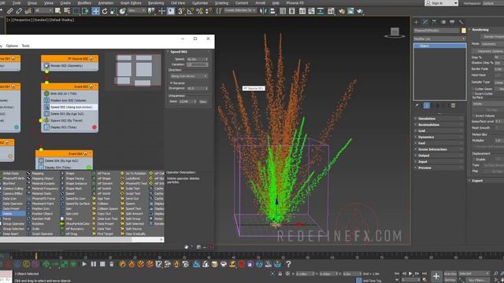Viewport: 504px width, 283px height.
Task: Toggle the Angle Snap icon
Action: (x=191, y=11)
